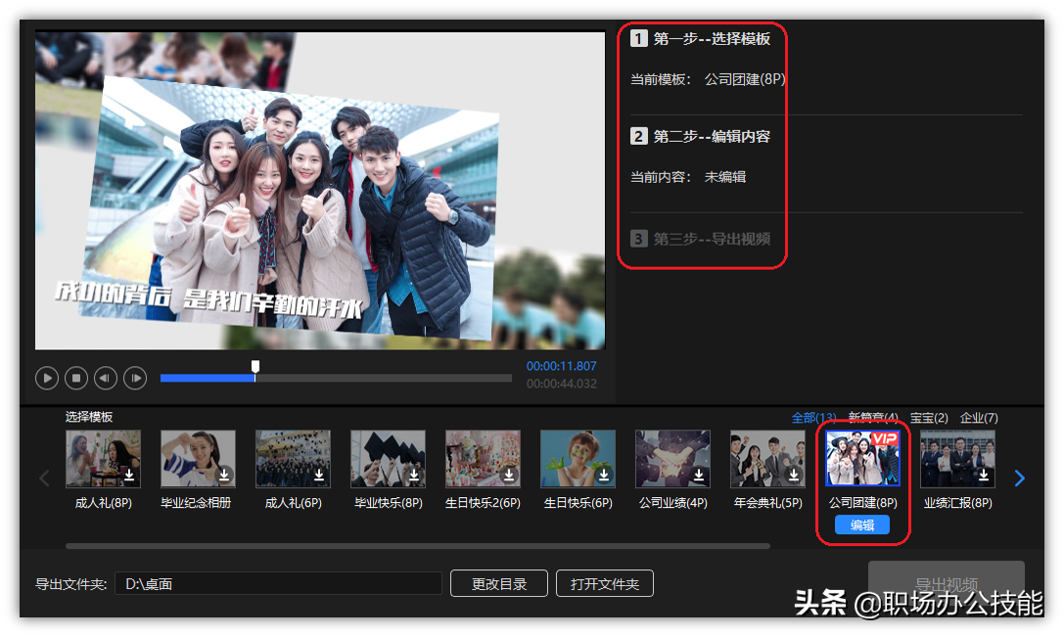Viewport: 1064px width, 637px height.
Task: Download the 业绩汇报(8P) template
Action: pos(984,476)
